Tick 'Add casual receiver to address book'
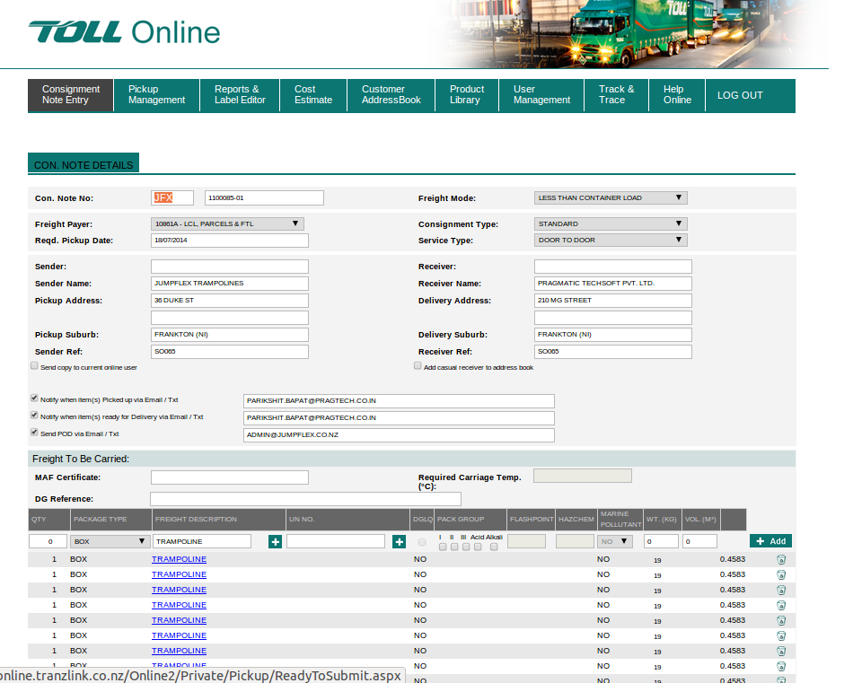Screen dimensions: 853x683 pyautogui.click(x=418, y=366)
